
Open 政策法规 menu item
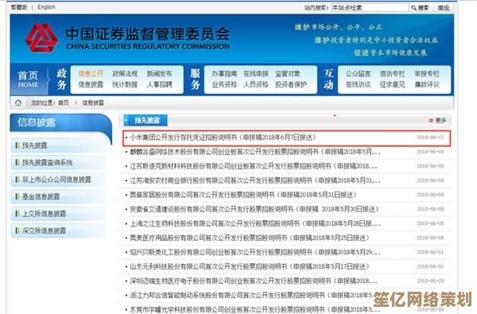(x=125, y=74)
